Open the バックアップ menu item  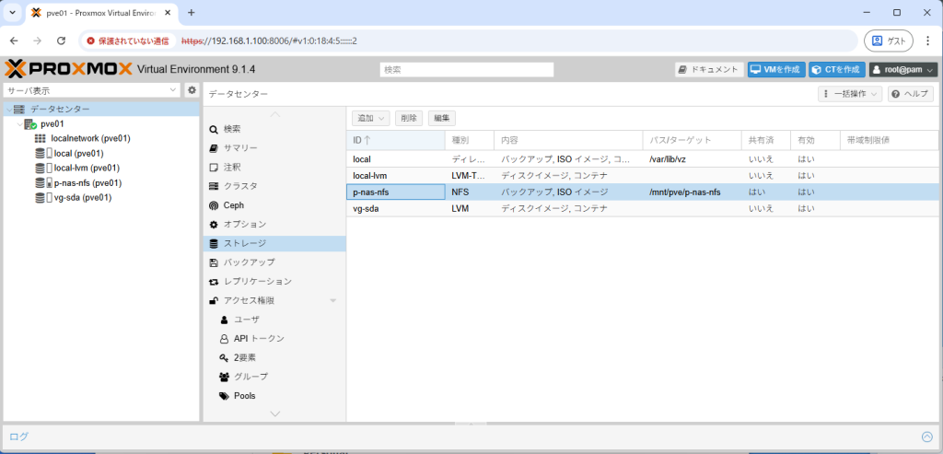pos(274,262)
